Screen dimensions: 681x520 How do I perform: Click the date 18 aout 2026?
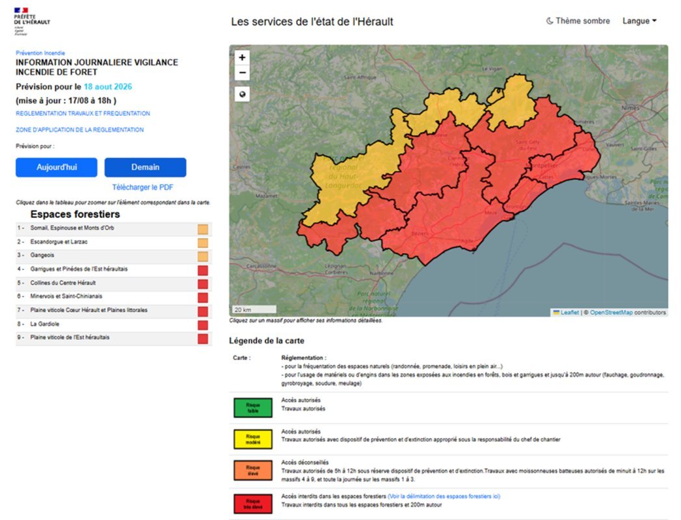pos(108,86)
